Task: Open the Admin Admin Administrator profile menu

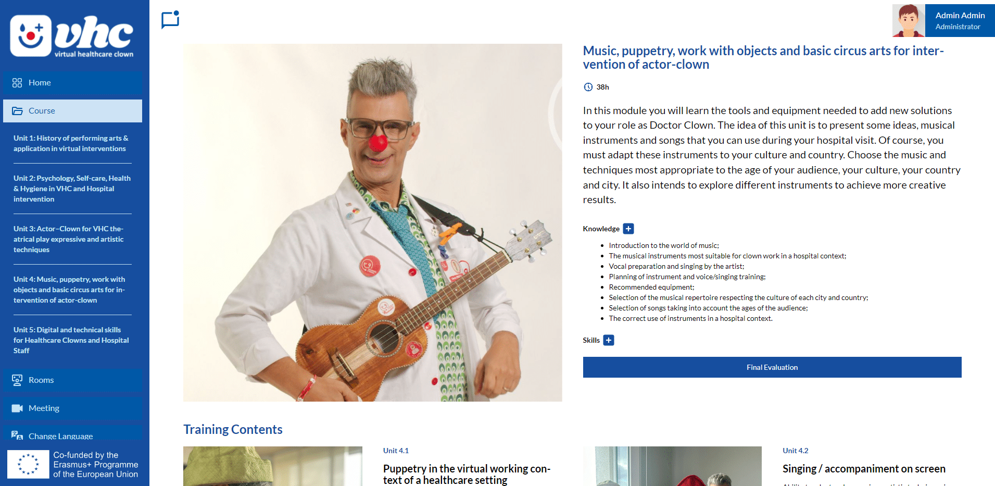Action: coord(960,20)
